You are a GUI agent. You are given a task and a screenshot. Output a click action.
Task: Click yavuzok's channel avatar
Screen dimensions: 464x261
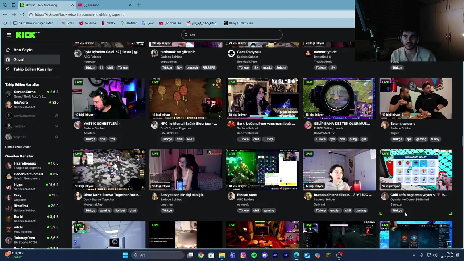(x=231, y=196)
